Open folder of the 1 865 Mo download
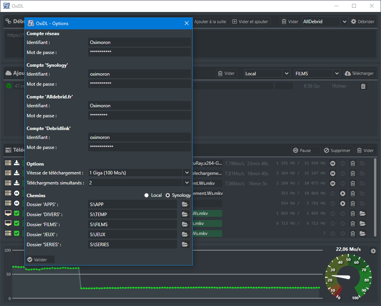This screenshot has width=381, height=306. point(362,213)
